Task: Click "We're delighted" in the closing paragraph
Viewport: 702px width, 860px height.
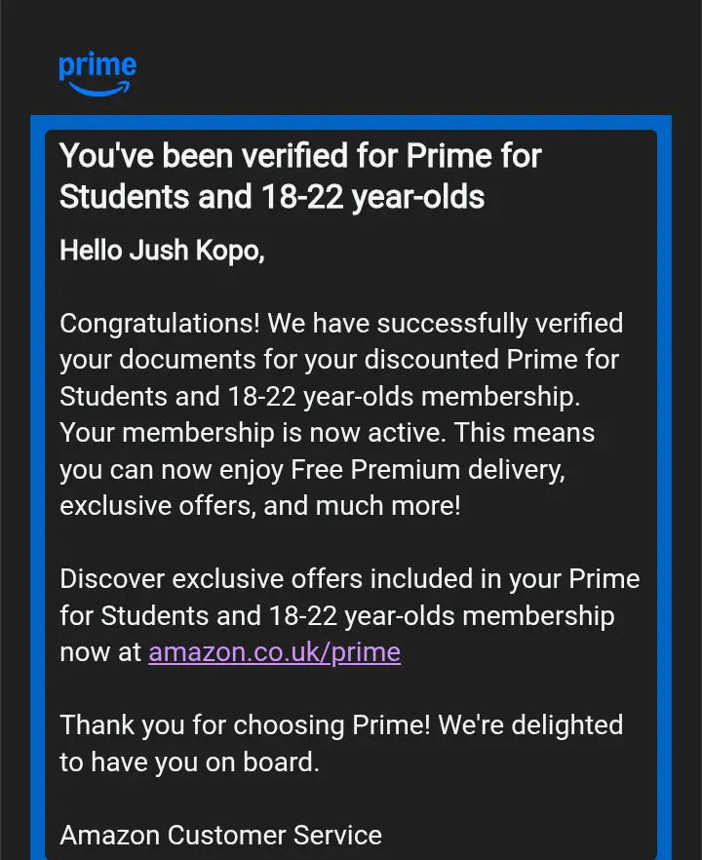Action: click(530, 725)
